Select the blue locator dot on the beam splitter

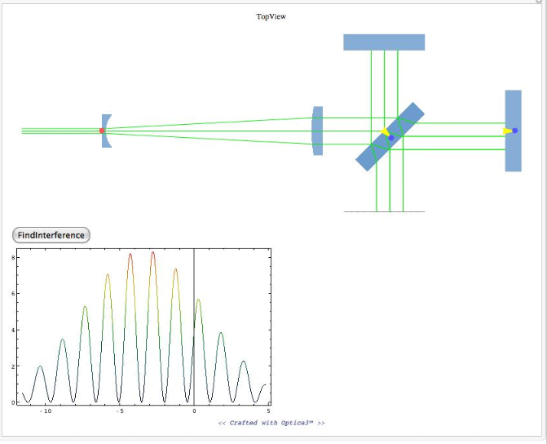[391, 138]
